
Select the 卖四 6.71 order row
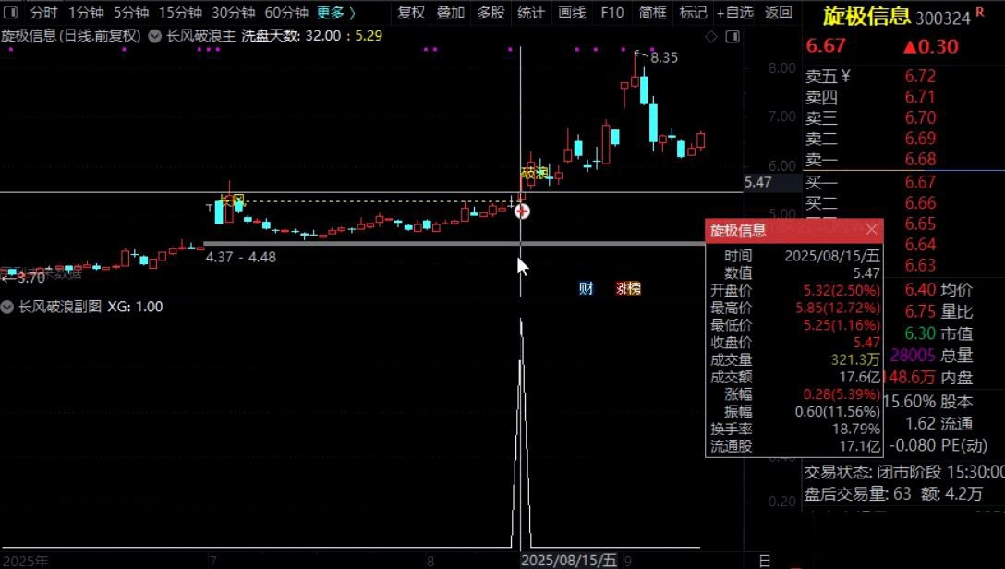(903, 97)
